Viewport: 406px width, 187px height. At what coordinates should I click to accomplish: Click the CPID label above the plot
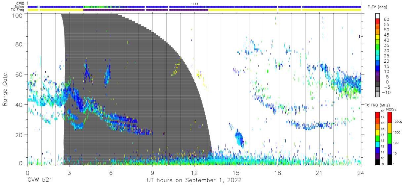20,3
